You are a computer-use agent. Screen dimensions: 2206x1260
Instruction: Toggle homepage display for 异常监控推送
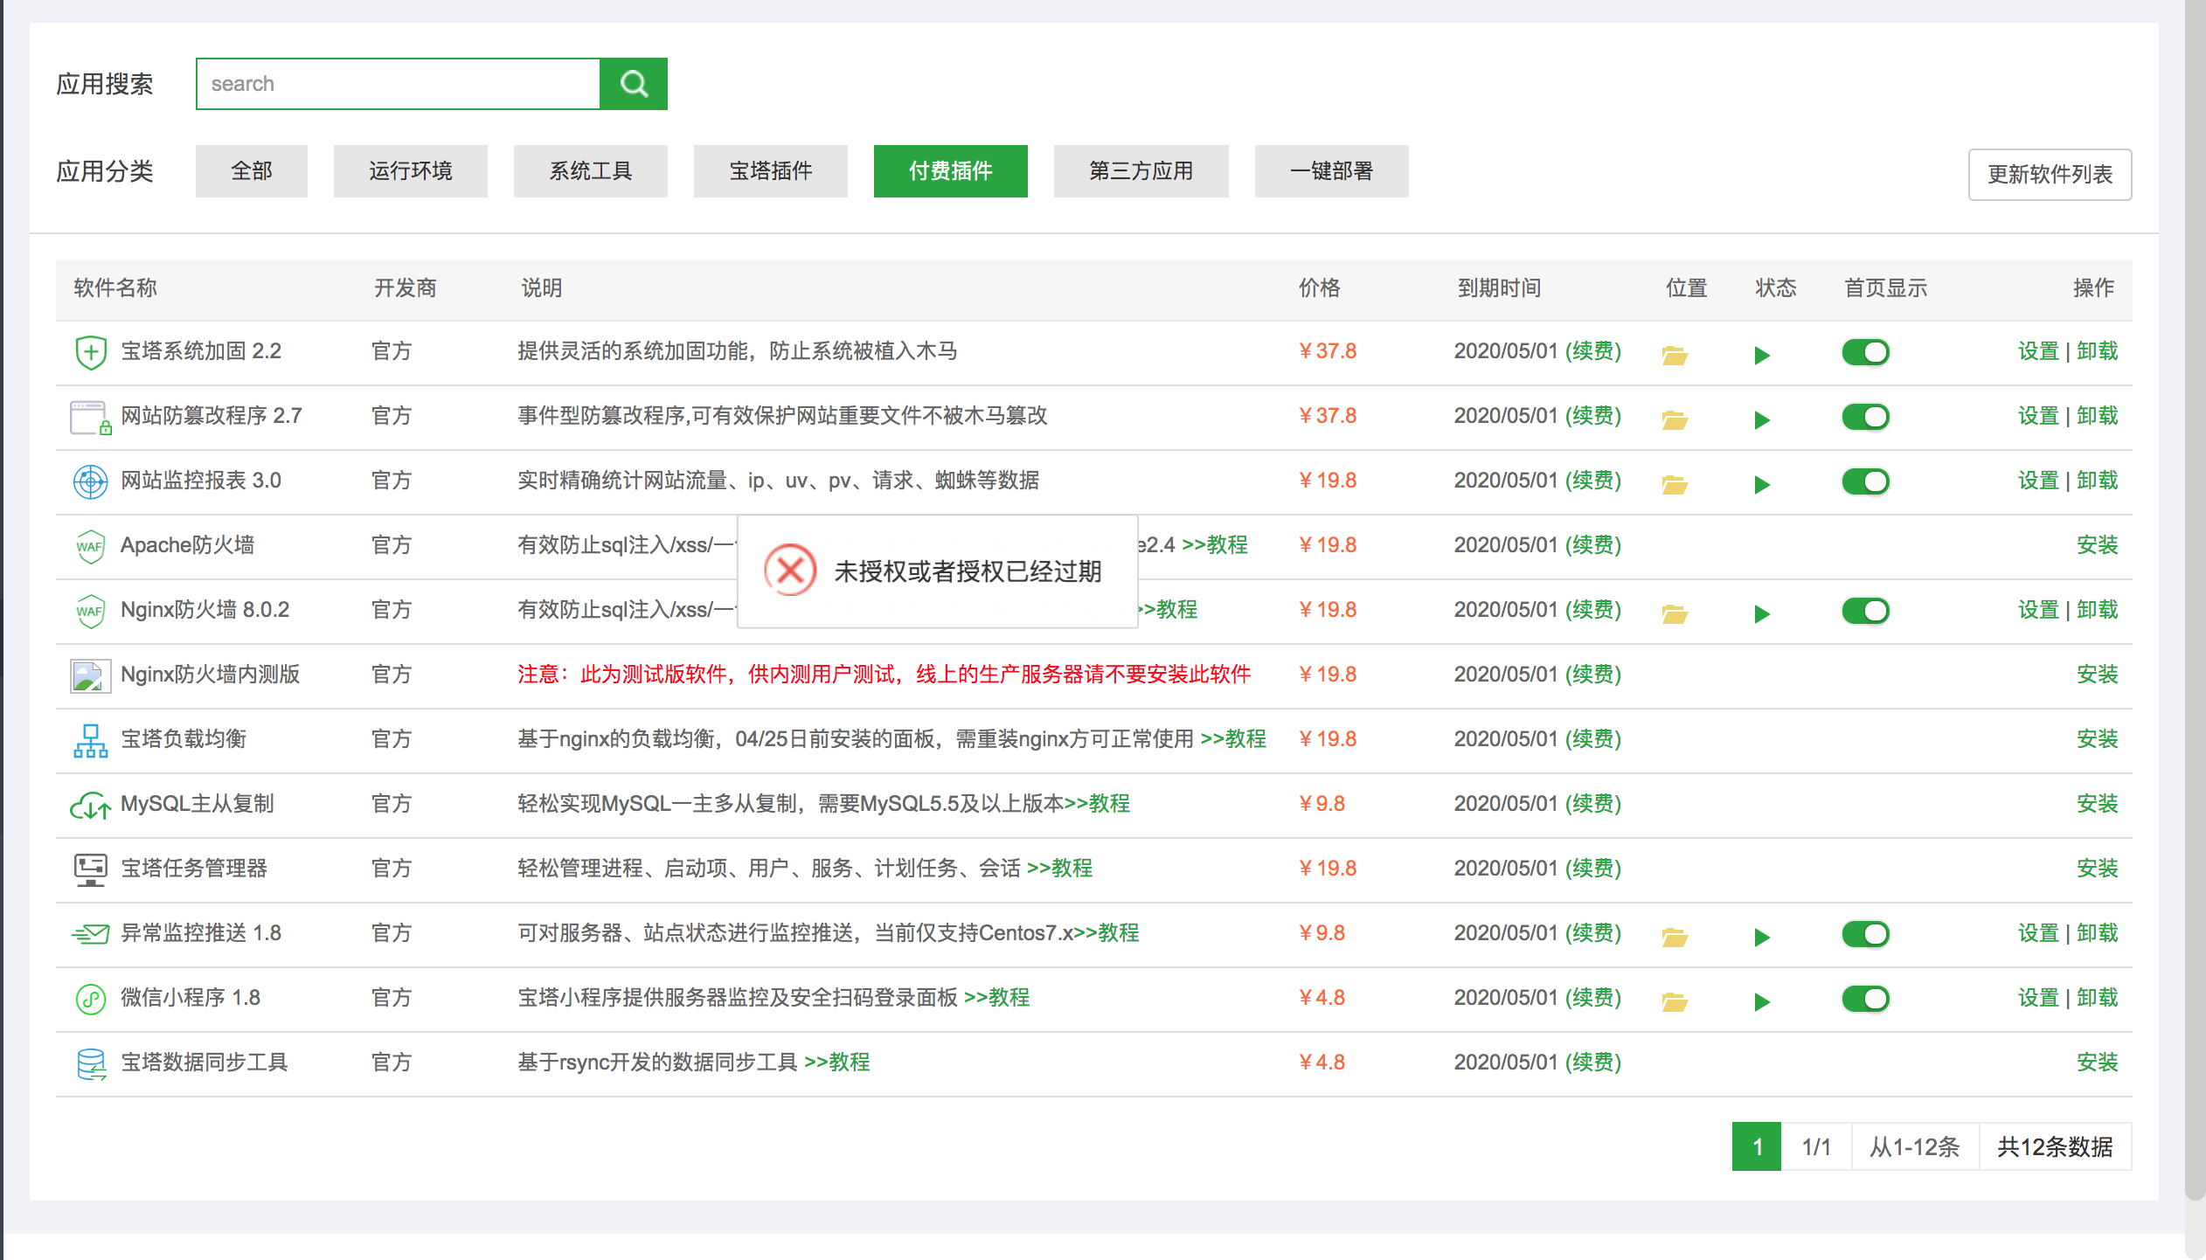[1866, 934]
